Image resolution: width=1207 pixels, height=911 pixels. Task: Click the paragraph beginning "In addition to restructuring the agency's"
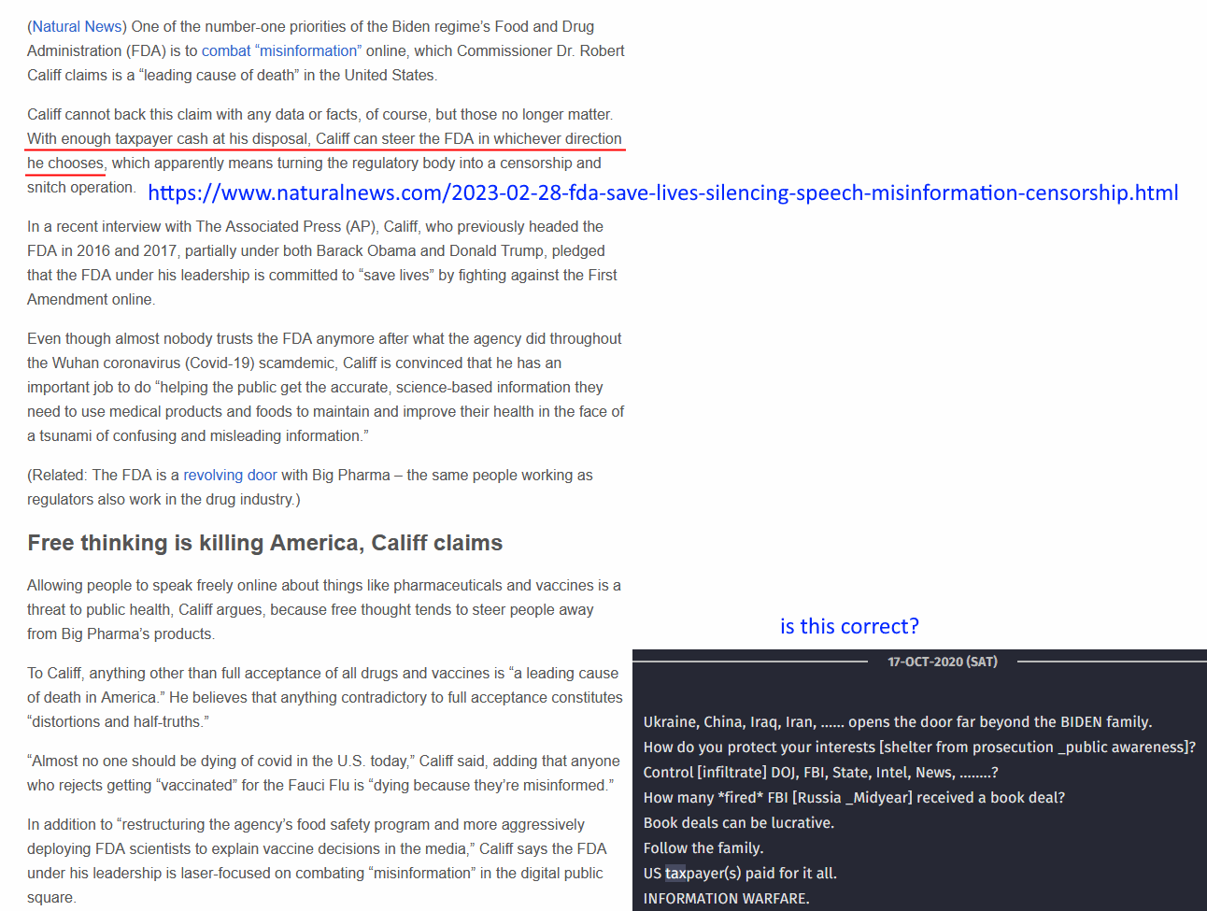[x=318, y=861]
